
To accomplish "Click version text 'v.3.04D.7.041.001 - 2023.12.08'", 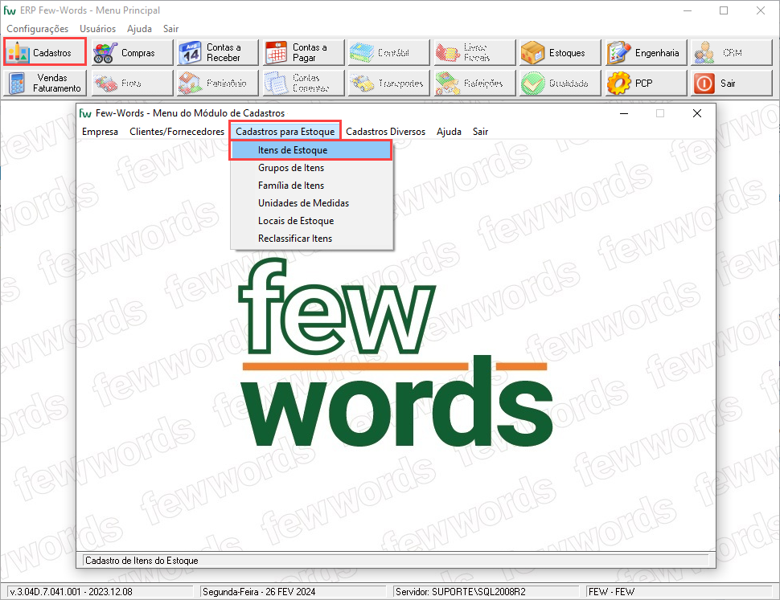I will [x=71, y=591].
